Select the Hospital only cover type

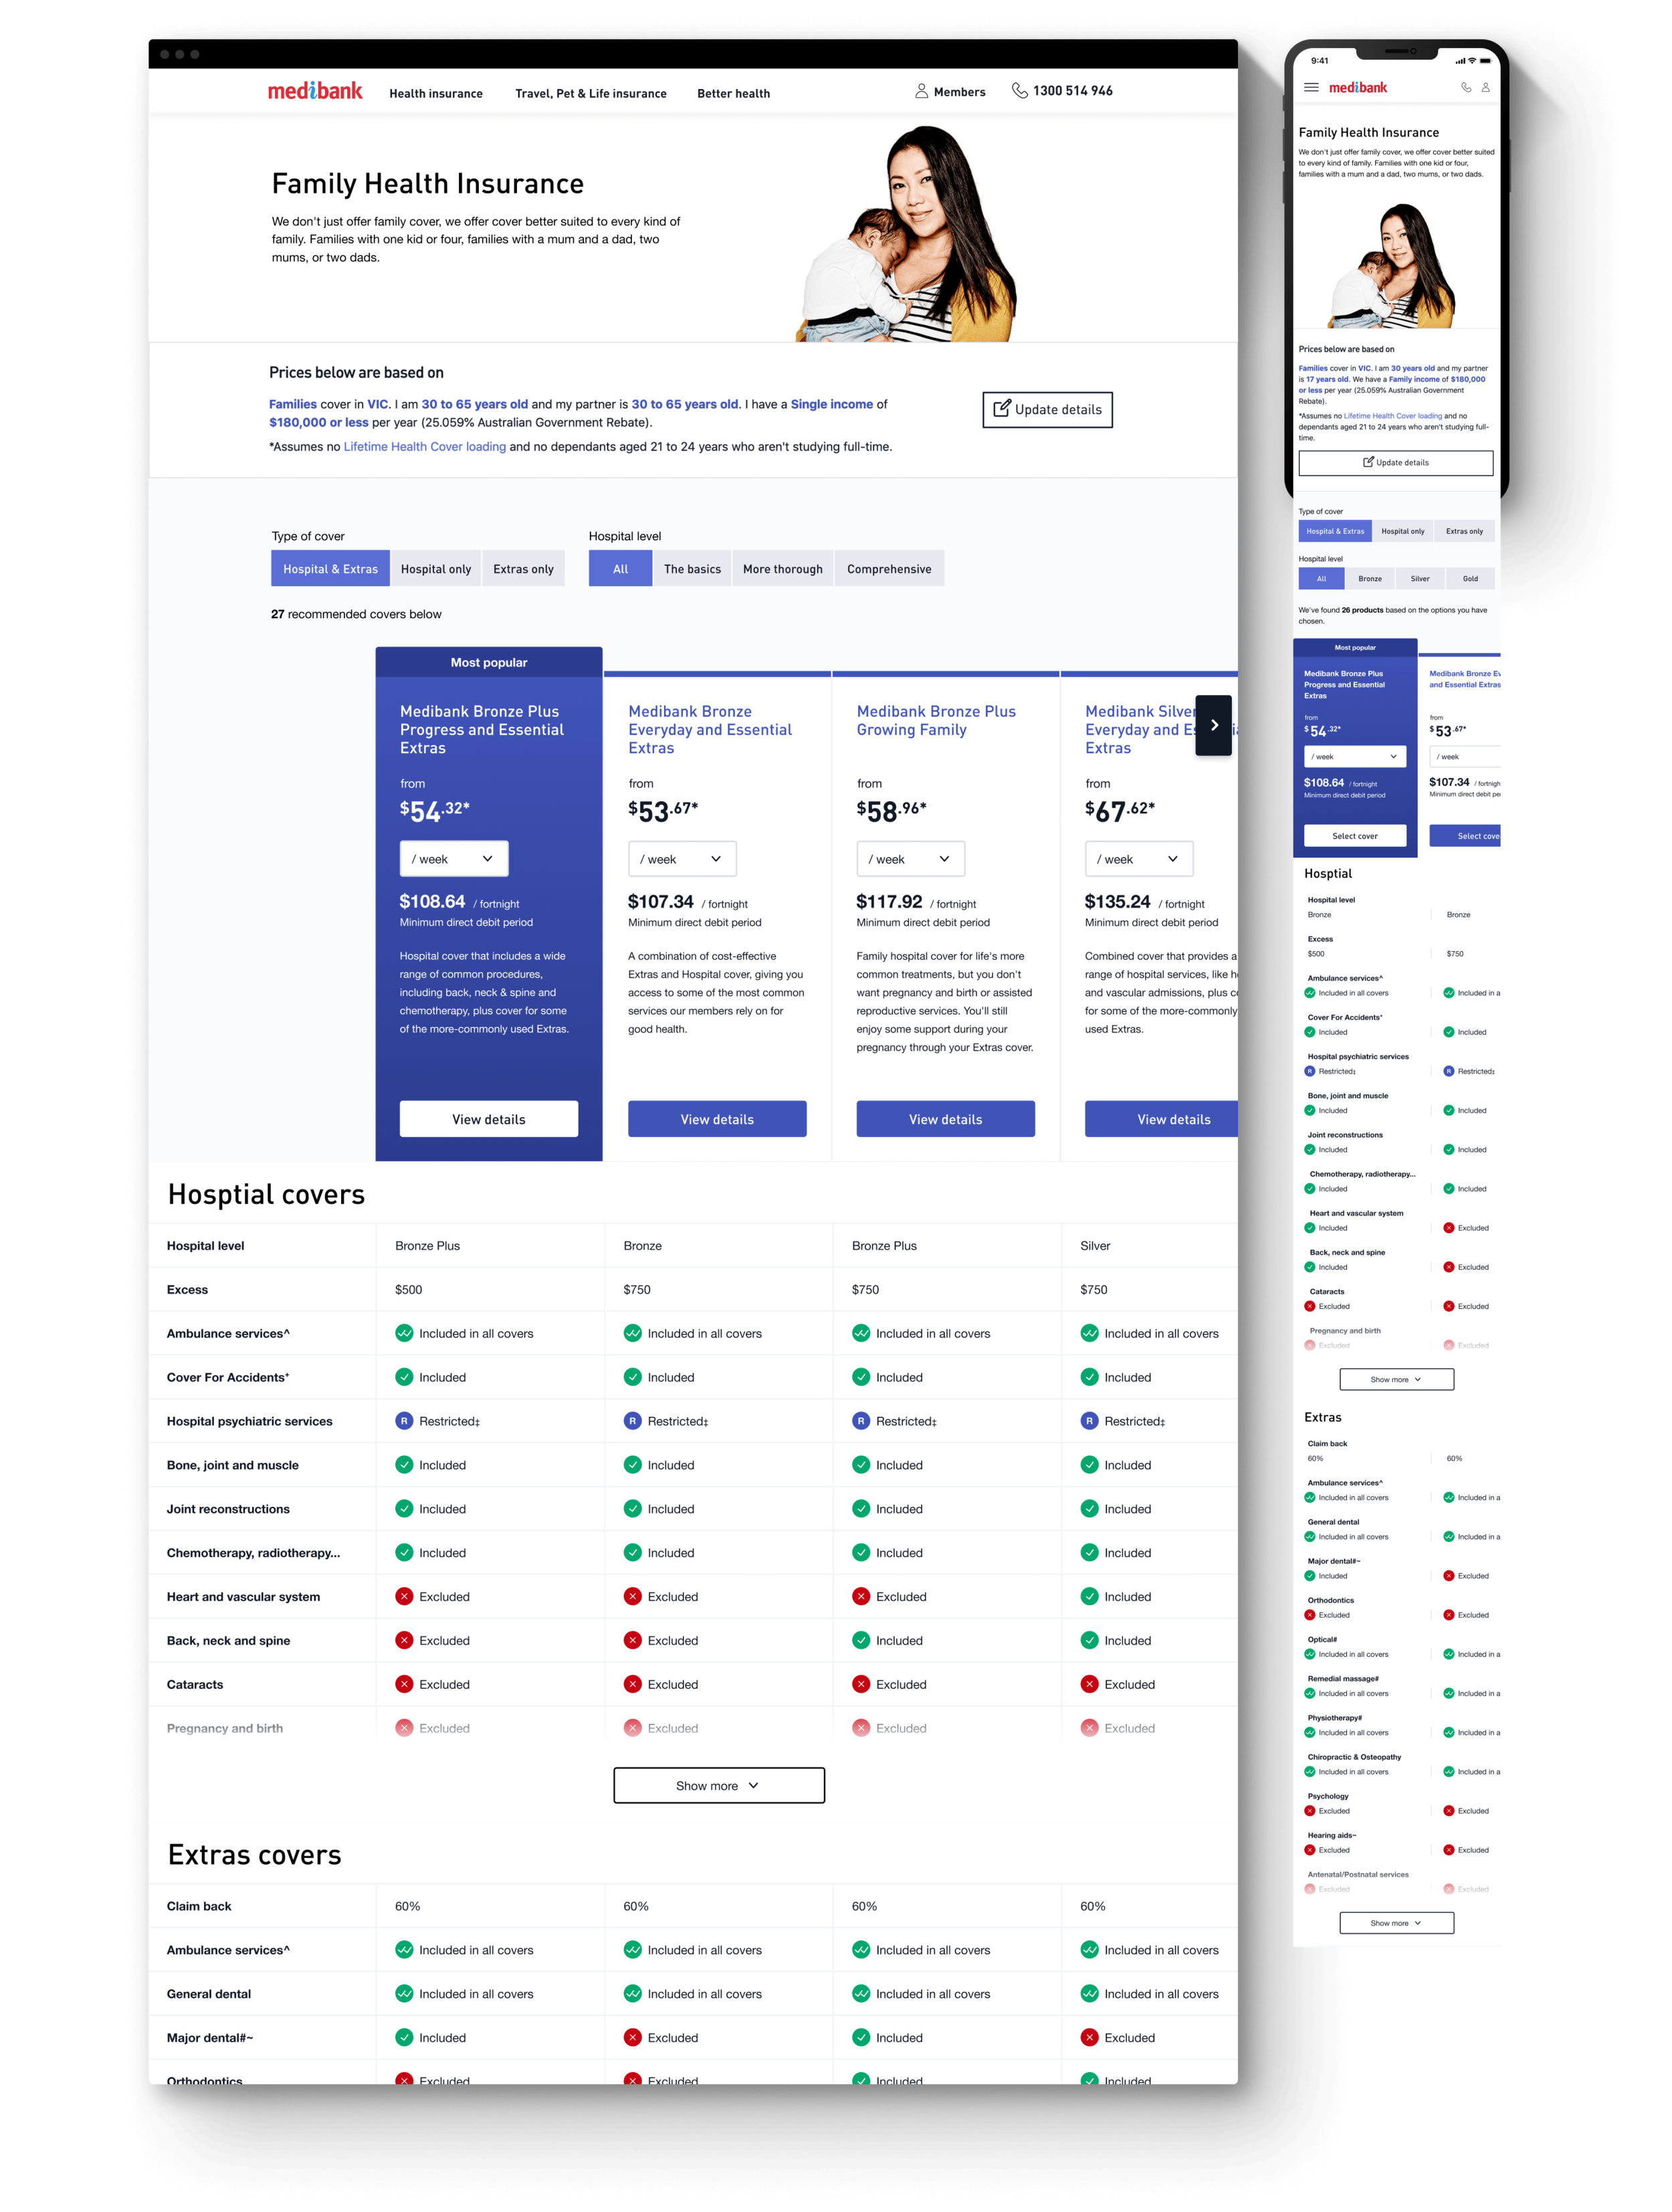[x=435, y=569]
